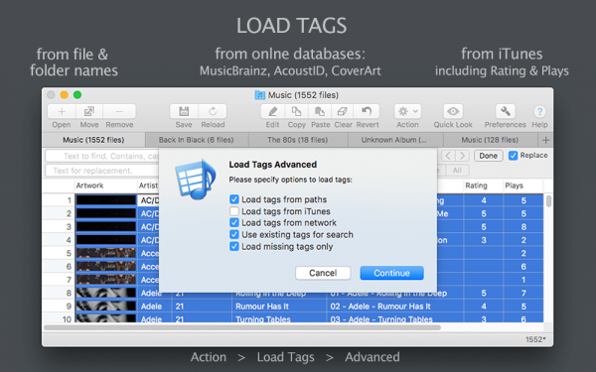Click the Clear eraser icon
Screen dimensions: 596x372
coord(343,111)
